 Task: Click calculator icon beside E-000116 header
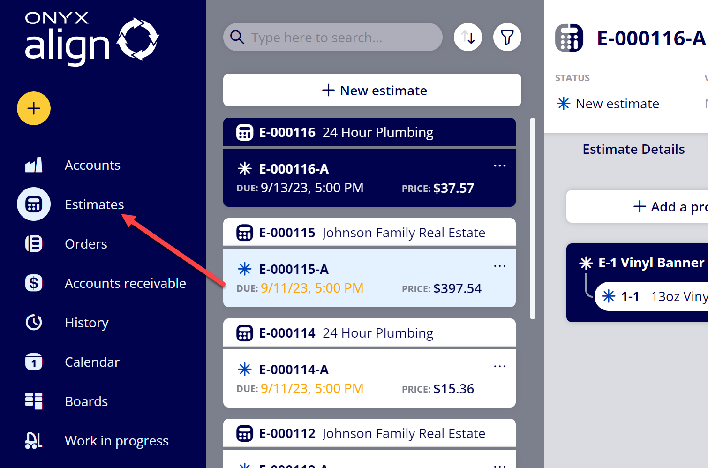[245, 132]
